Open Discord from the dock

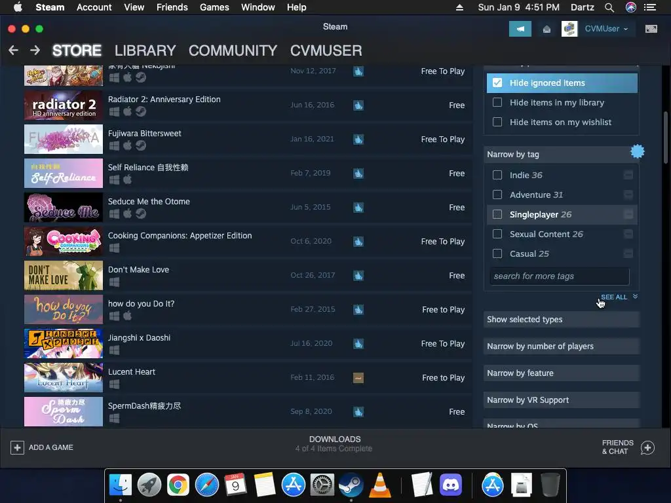451,485
